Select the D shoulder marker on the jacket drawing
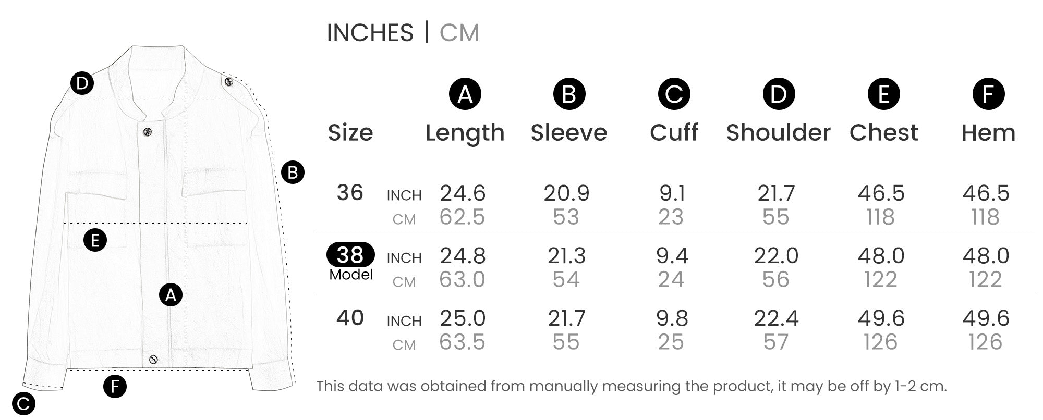1043x420 pixels. pos(82,83)
